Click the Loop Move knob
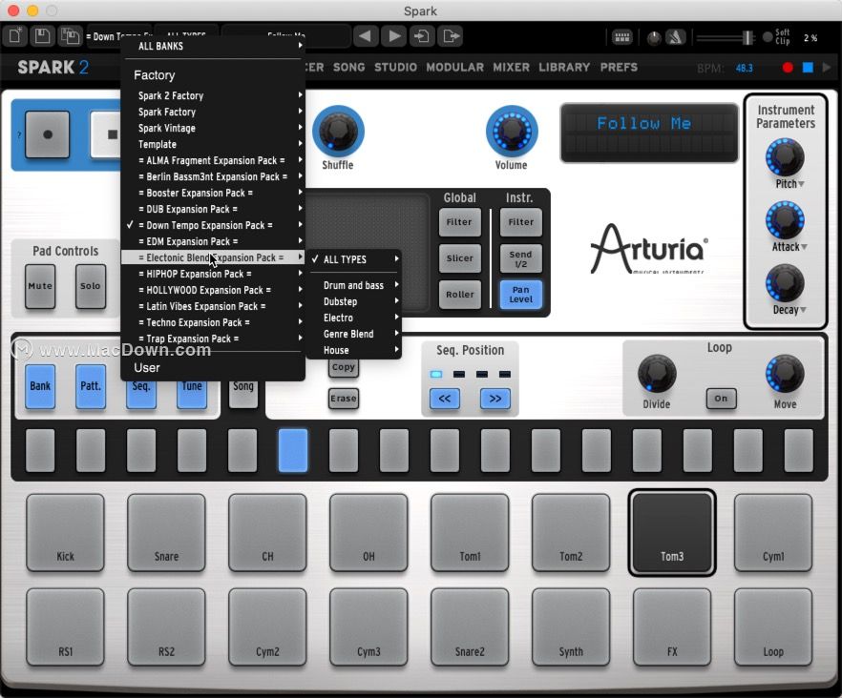The width and height of the screenshot is (842, 698). pyautogui.click(x=785, y=374)
